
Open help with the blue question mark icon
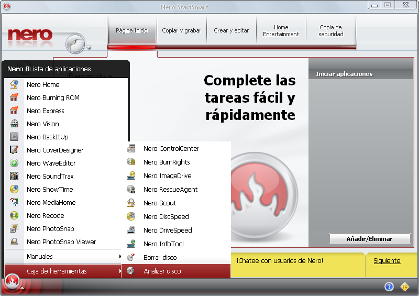(x=389, y=287)
